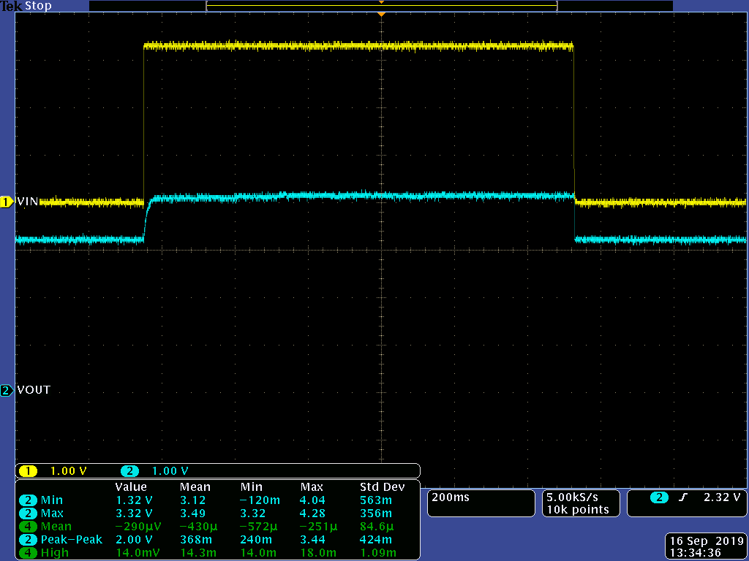Click the channel 2 VOUT ground marker
Image resolution: width=749 pixels, height=561 pixels.
[7, 390]
